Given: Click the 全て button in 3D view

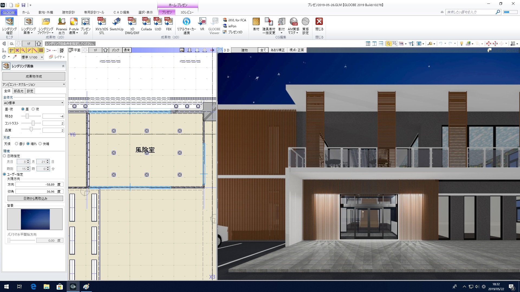Looking at the screenshot, I should pos(263,50).
